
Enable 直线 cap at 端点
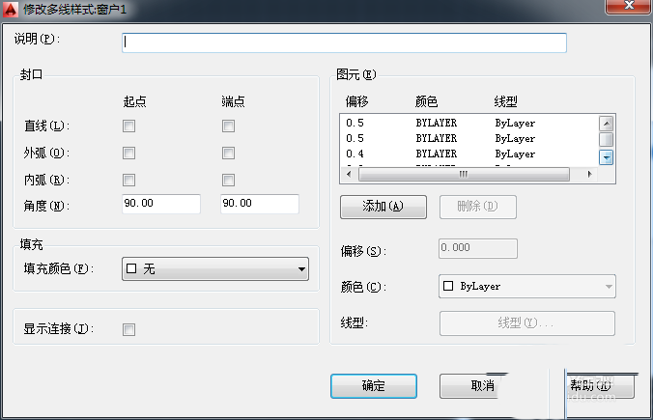[x=228, y=126]
